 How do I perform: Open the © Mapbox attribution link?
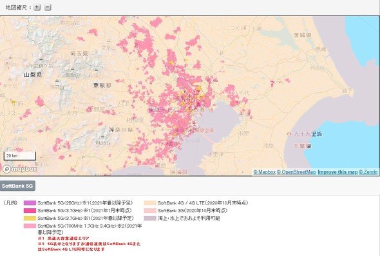(265, 172)
